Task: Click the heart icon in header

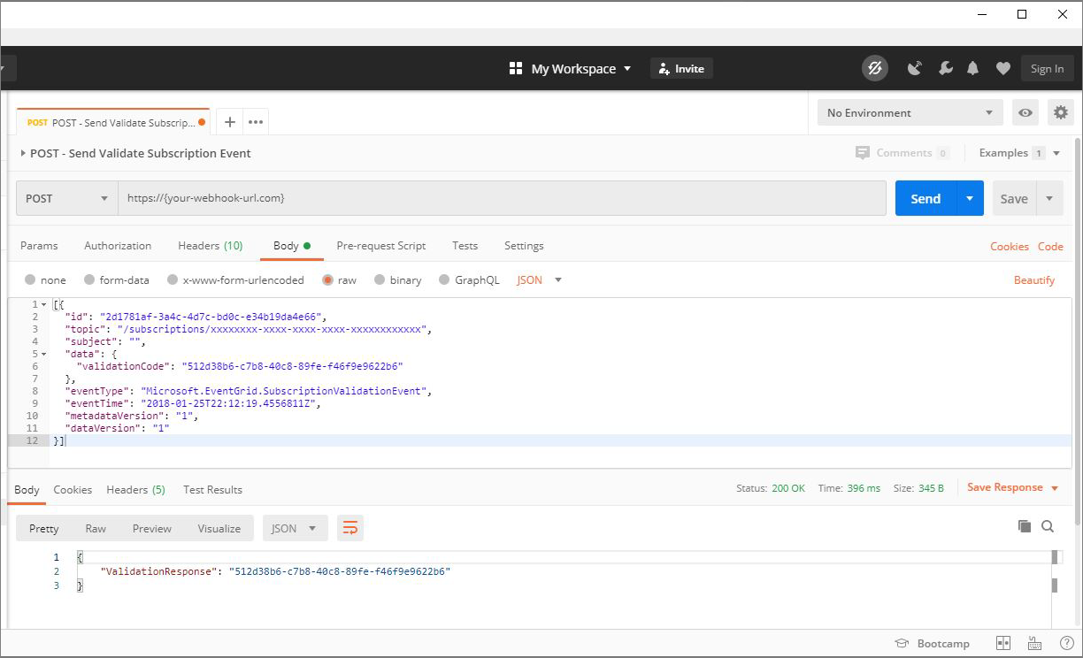Action: click(1002, 69)
